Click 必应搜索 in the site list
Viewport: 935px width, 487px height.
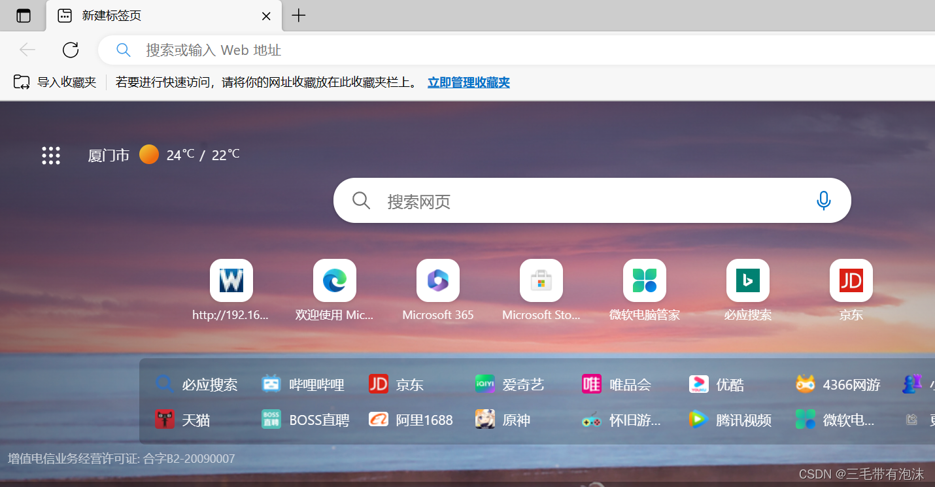[196, 384]
